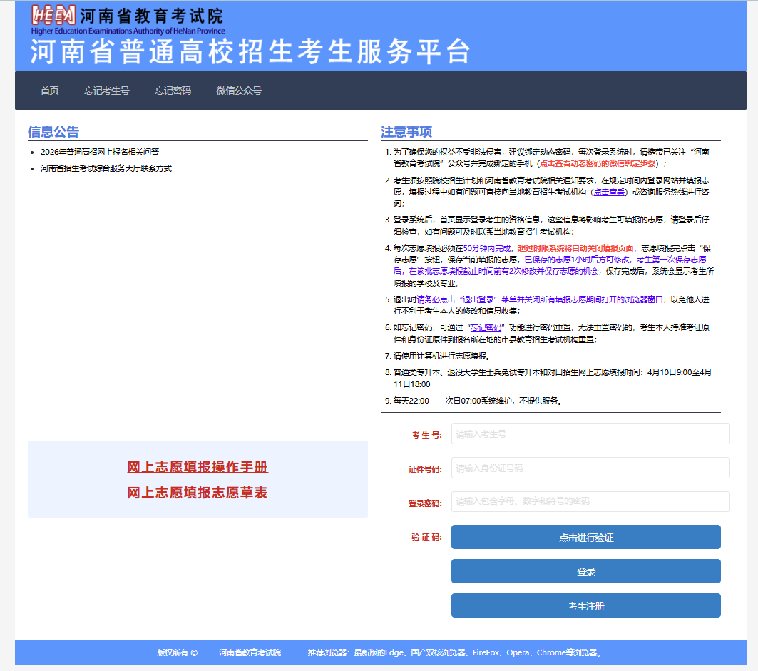
Task: Click into the 证件号码 input field
Action: pyautogui.click(x=590, y=468)
